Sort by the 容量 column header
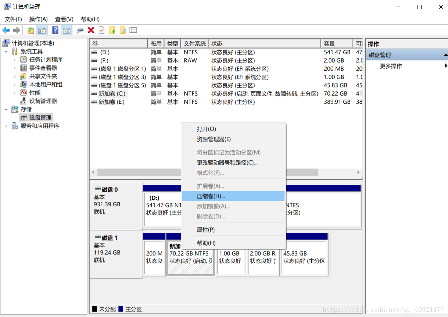 [x=337, y=43]
